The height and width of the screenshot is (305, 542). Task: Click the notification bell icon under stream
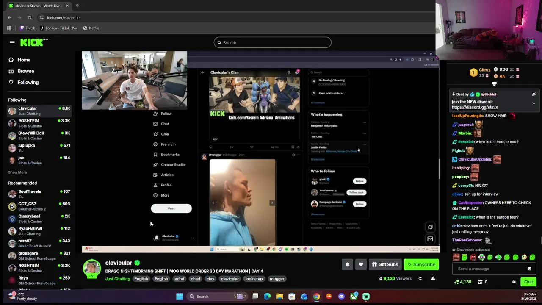tap(347, 264)
